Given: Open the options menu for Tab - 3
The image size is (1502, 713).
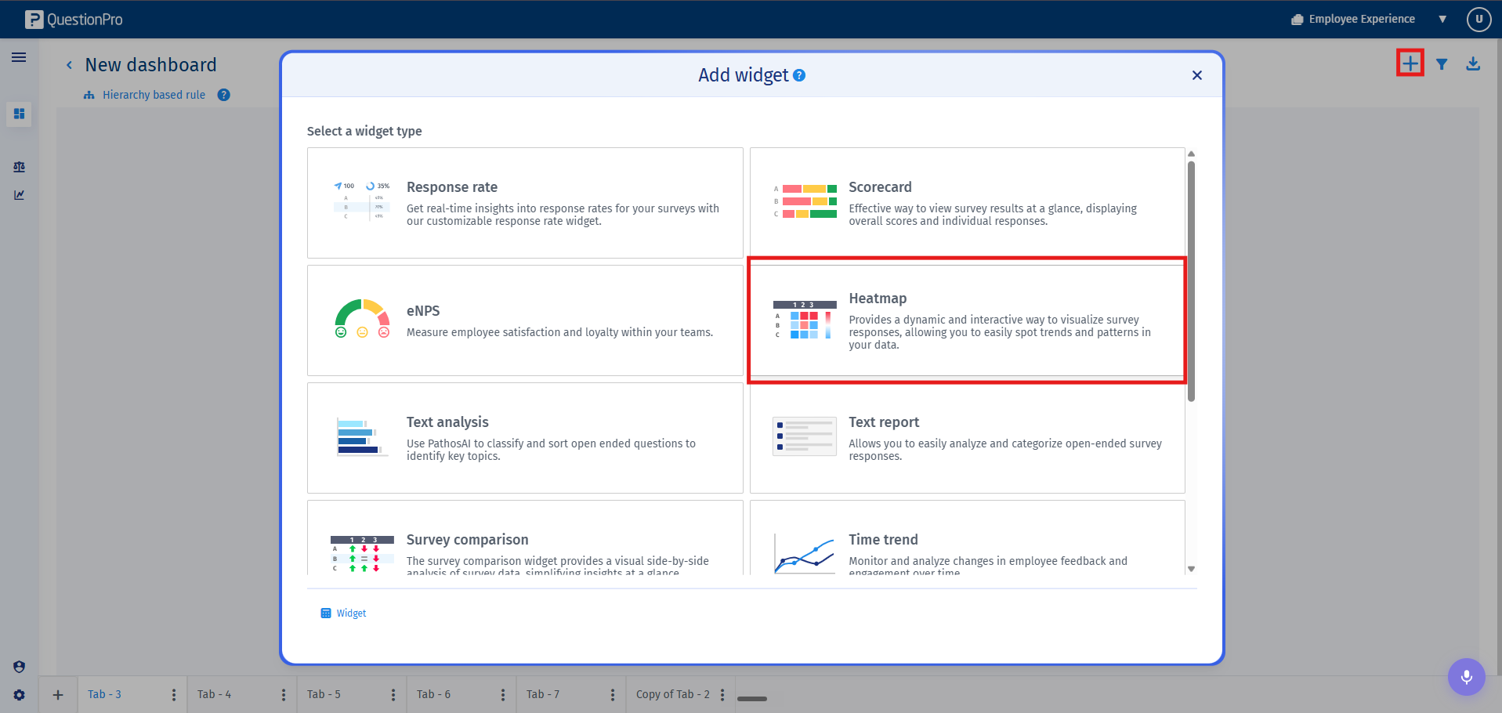Looking at the screenshot, I should (x=174, y=695).
